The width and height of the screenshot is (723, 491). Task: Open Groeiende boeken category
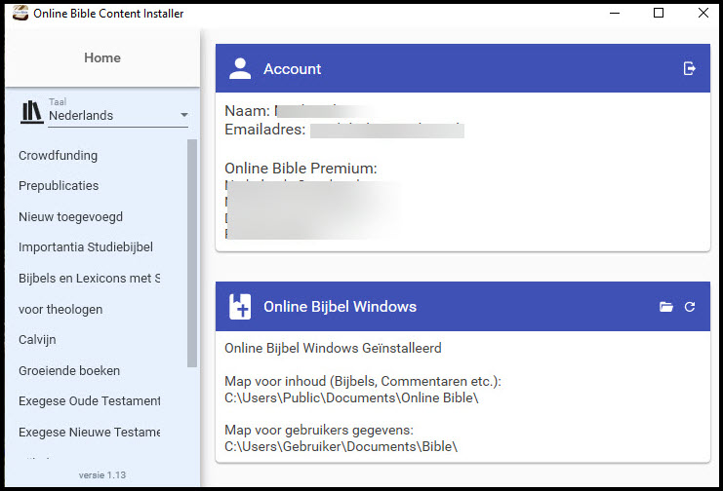pos(69,370)
